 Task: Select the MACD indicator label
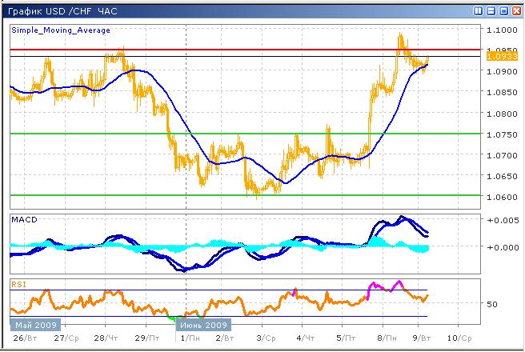click(x=25, y=219)
